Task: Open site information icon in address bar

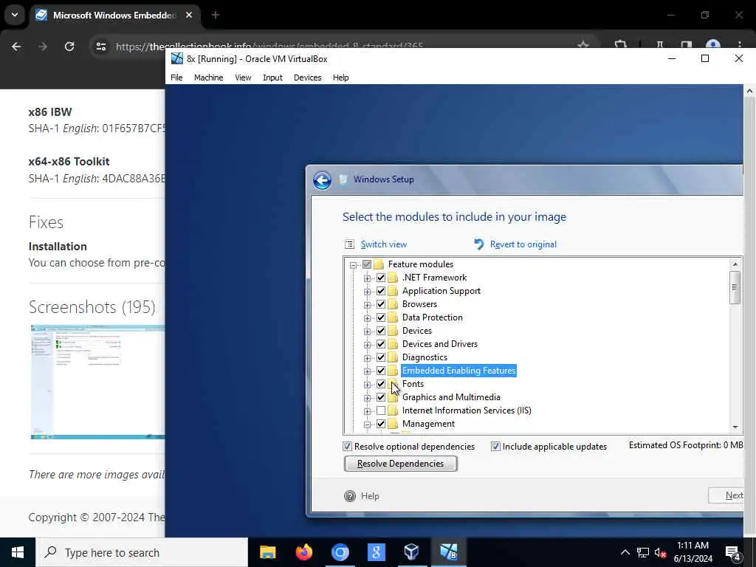Action: coord(101,47)
